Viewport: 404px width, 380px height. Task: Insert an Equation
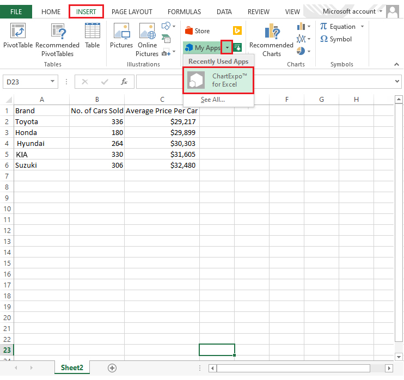pyautogui.click(x=338, y=27)
